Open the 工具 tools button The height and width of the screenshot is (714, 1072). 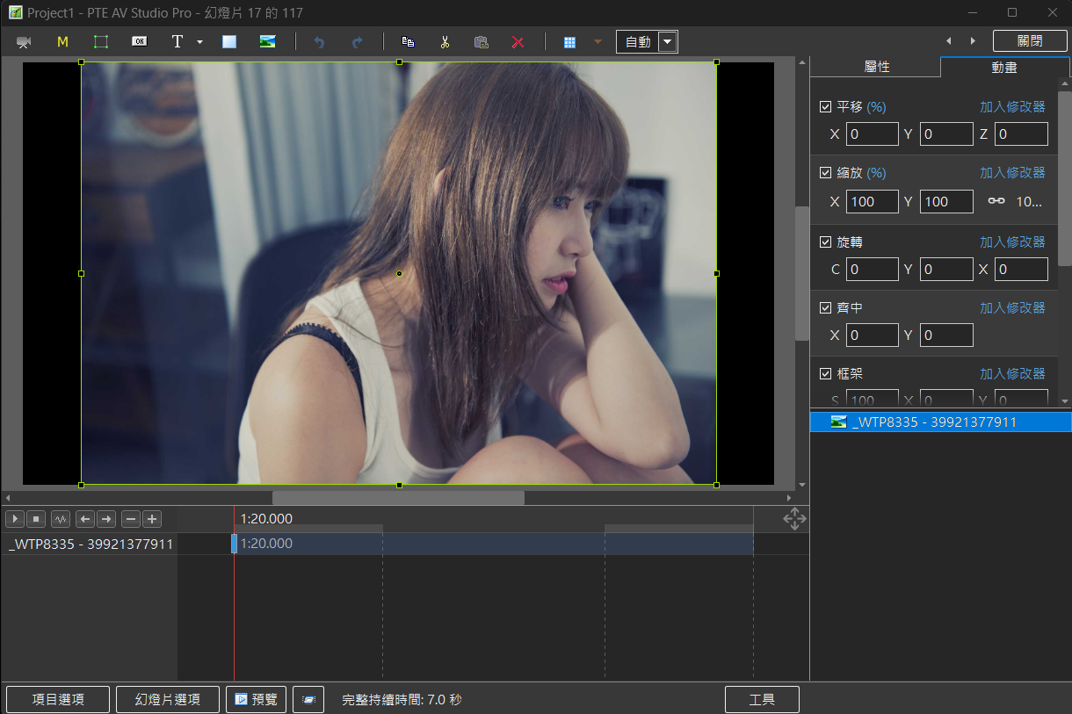762,700
